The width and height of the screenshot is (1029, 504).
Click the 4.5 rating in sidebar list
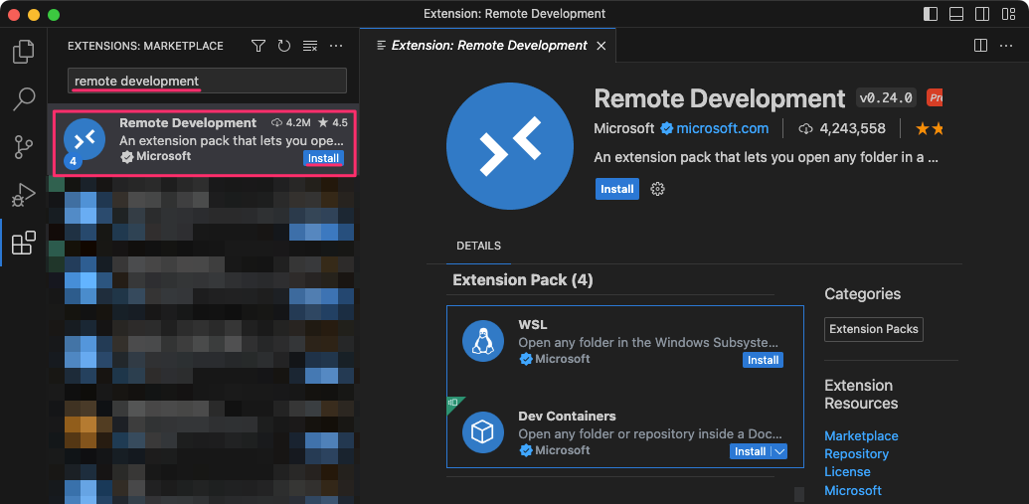click(333, 122)
